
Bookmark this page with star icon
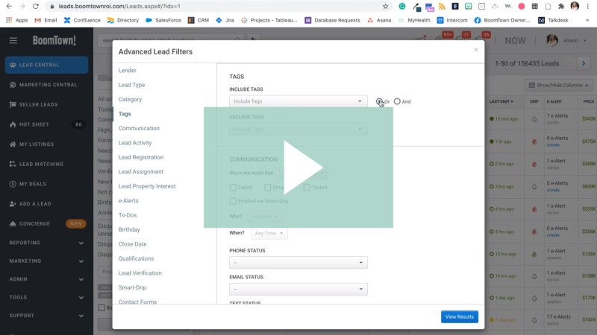(385, 6)
